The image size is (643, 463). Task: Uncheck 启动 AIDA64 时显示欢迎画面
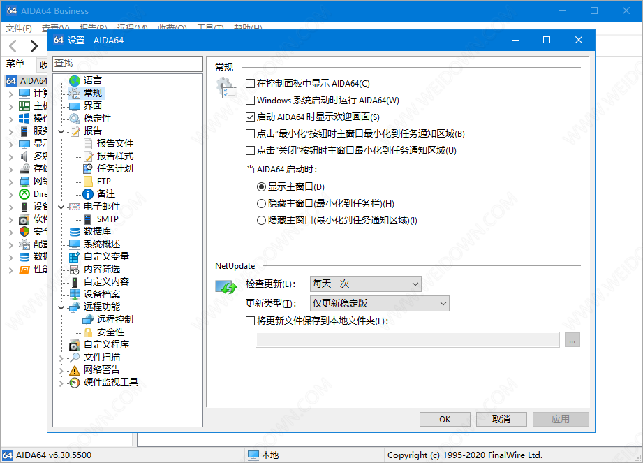250,117
